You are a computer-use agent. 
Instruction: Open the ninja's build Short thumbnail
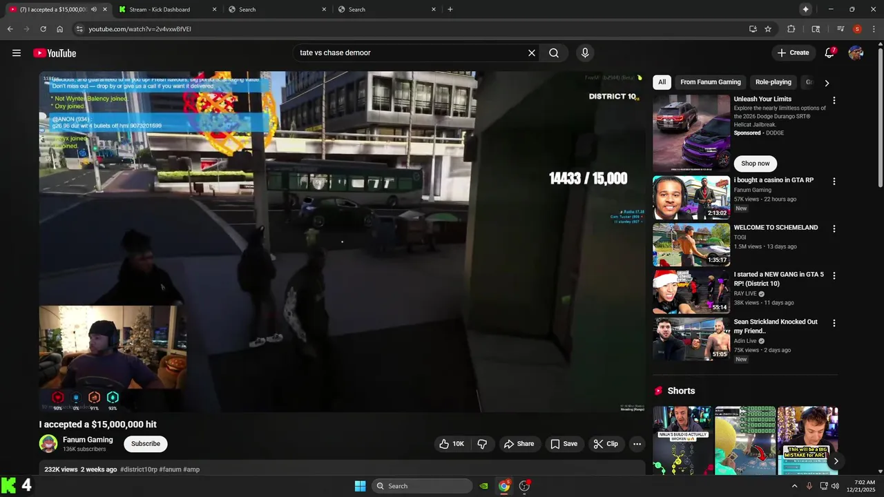click(682, 440)
